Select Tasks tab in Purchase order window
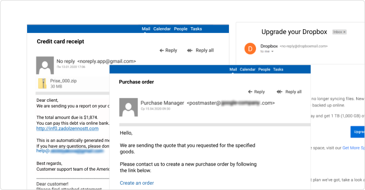This screenshot has height=190, width=365. pyautogui.click(x=278, y=69)
